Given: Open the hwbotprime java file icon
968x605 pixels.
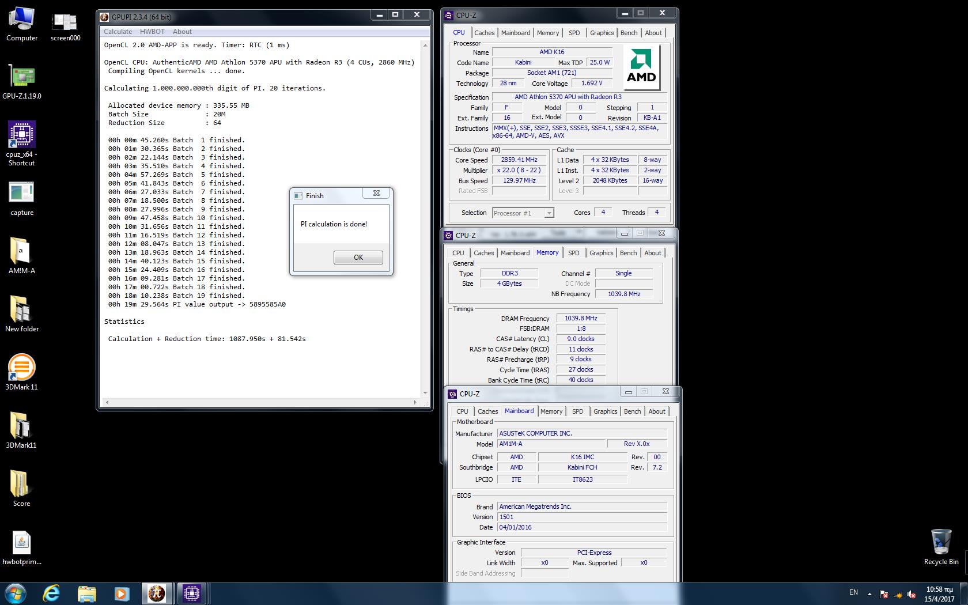Looking at the screenshot, I should (x=22, y=548).
